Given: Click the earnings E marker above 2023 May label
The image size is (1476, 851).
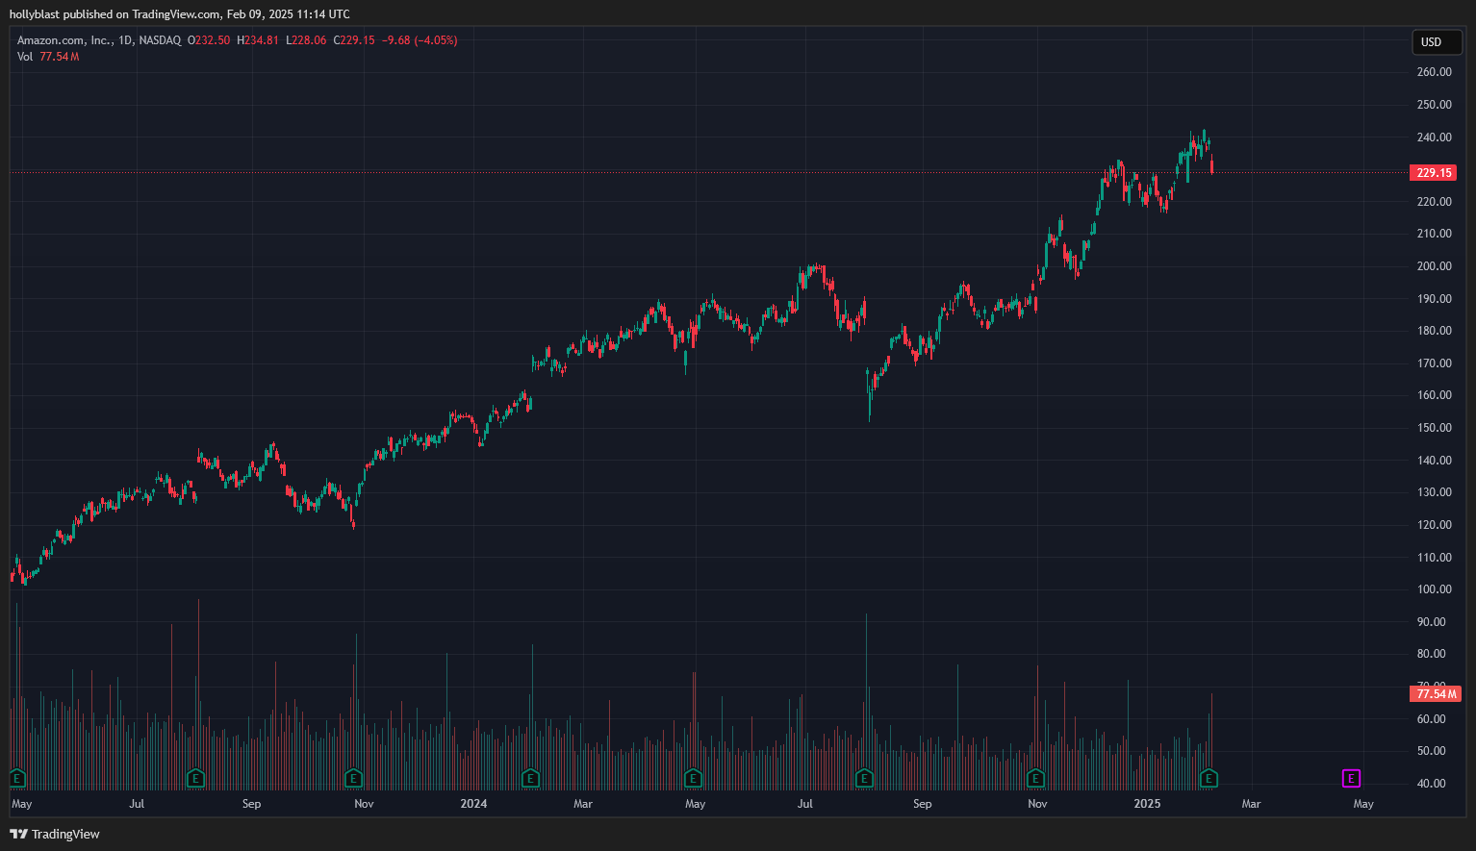Looking at the screenshot, I should pos(16,778).
